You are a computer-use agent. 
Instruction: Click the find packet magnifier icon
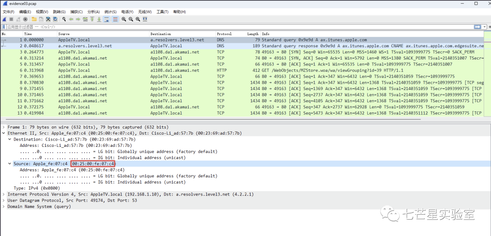pos(64,19)
